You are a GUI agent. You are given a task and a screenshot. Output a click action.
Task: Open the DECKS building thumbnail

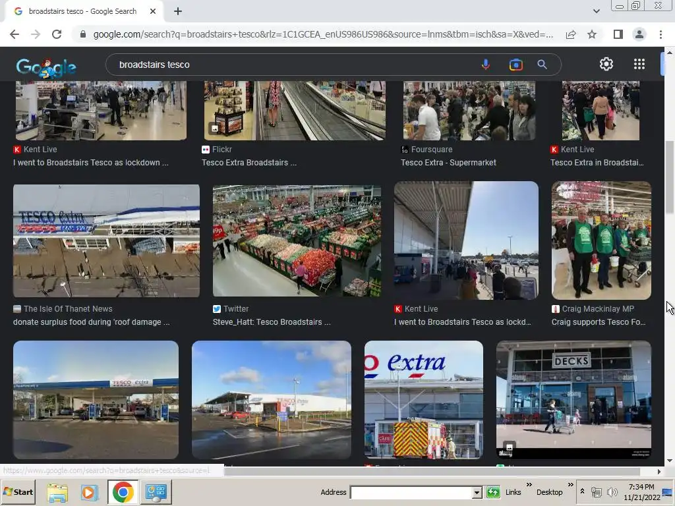pos(574,400)
